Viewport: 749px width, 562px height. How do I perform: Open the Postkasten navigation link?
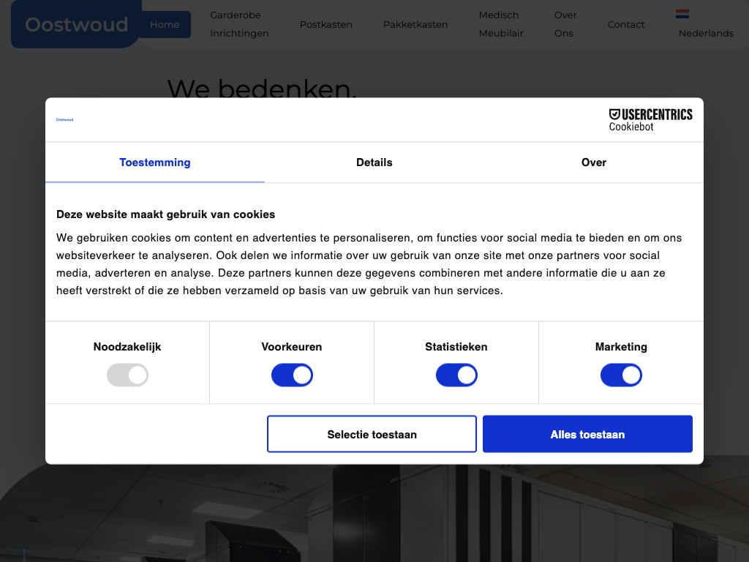325,24
